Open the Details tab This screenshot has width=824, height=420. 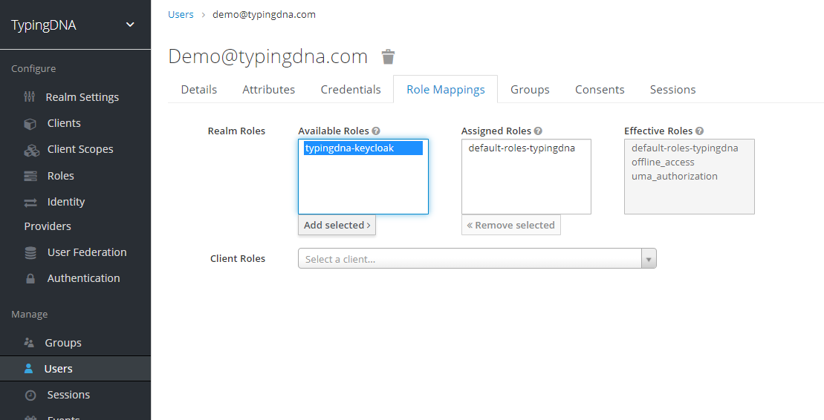(198, 90)
